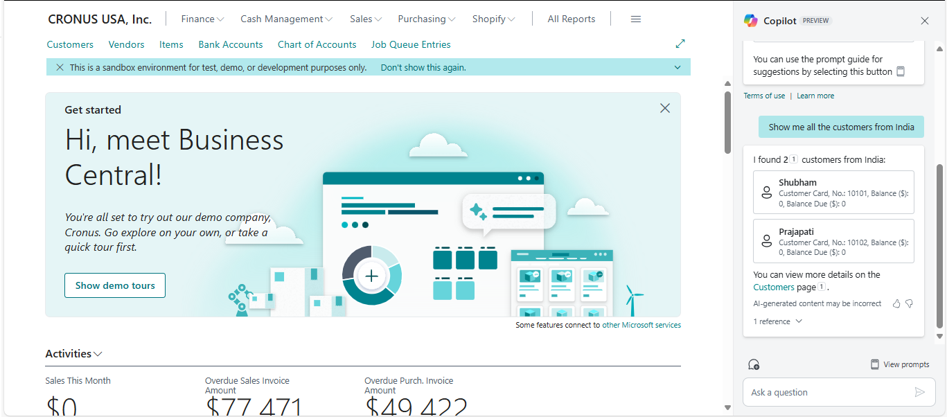Expand the Purchasing menu
Screen dimensions: 947x417
coord(427,19)
